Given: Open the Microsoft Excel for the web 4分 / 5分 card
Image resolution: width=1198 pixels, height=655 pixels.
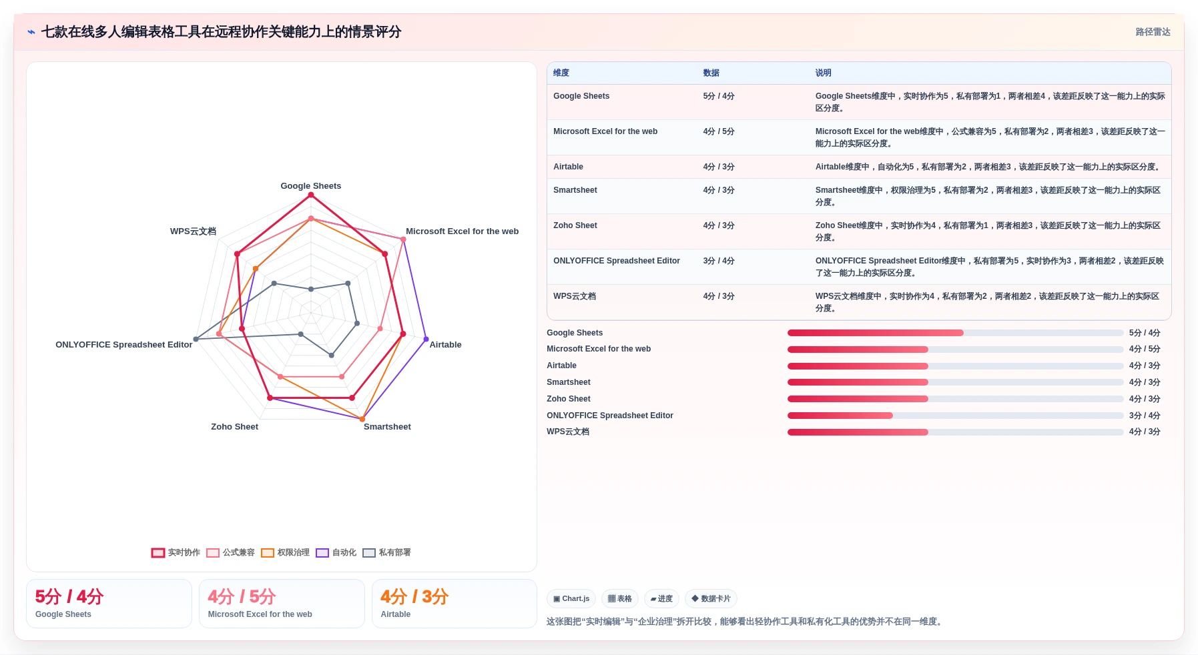Looking at the screenshot, I should click(x=282, y=604).
